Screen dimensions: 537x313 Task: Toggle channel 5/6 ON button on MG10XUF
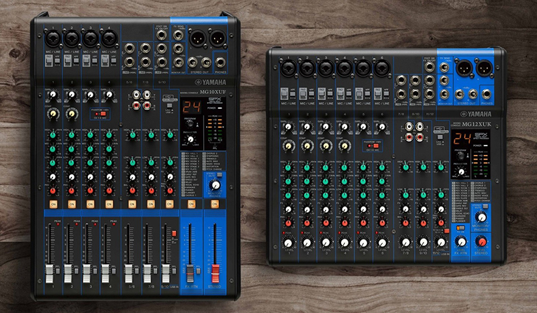click(x=132, y=204)
